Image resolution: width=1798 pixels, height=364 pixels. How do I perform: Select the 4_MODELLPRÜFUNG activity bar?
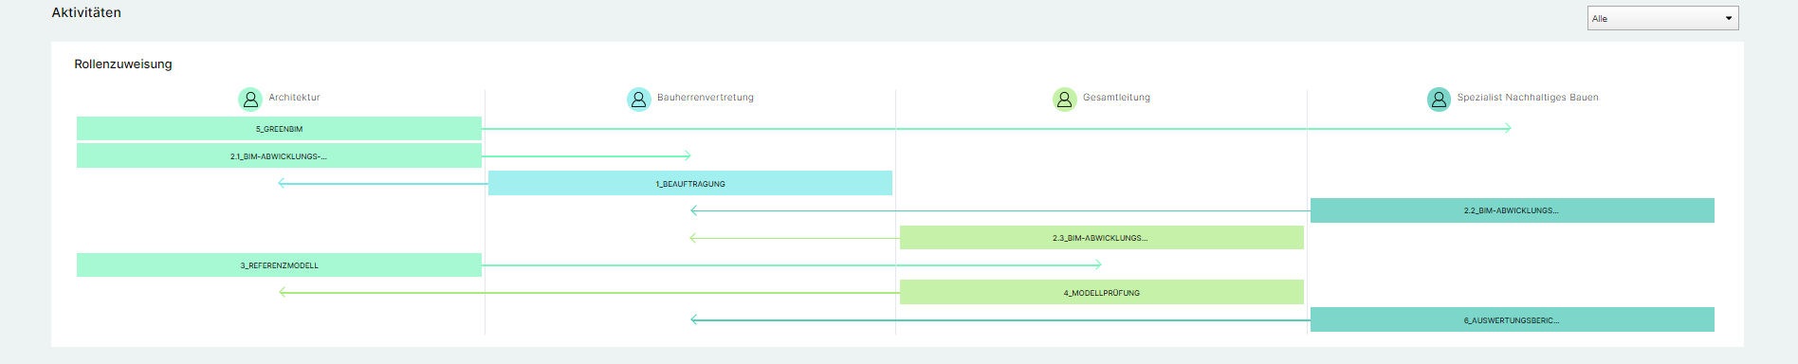pyautogui.click(x=1102, y=292)
